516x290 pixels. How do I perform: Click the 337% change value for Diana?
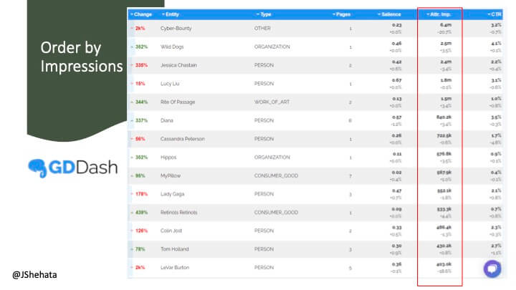pyautogui.click(x=141, y=120)
